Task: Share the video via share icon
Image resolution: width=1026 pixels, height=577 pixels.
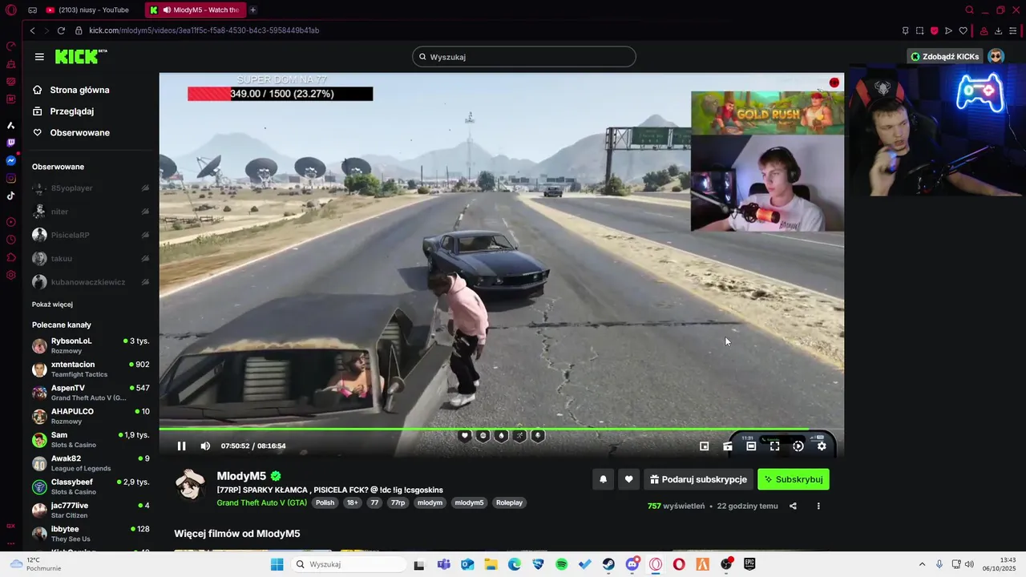Action: pyautogui.click(x=793, y=506)
